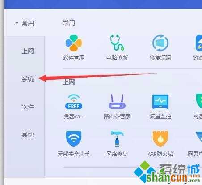Open the ARP防火墙 firewall icon
The image size is (202, 185).
160,139
